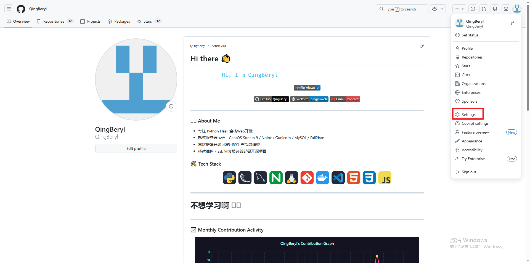The height and width of the screenshot is (263, 530).
Task: Expand the Copilot dropdown arrow
Action: click(442, 9)
